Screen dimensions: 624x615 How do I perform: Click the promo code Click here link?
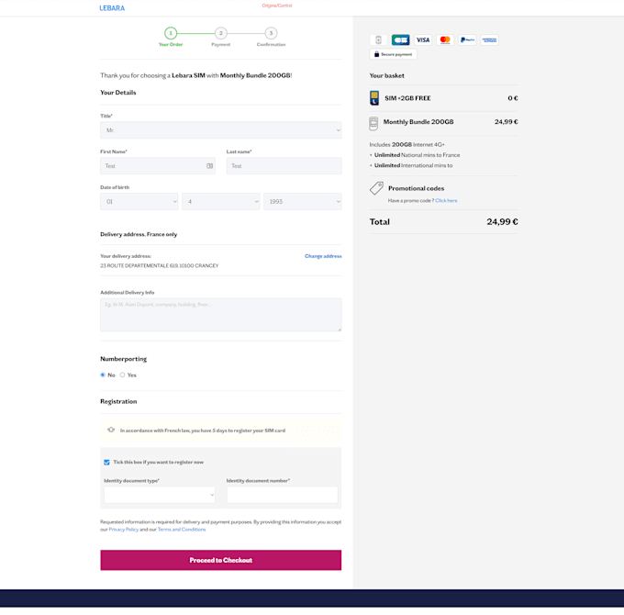pyautogui.click(x=446, y=201)
